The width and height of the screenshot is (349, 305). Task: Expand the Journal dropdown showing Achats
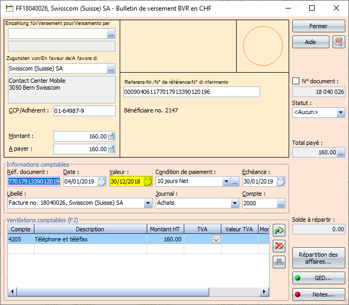point(235,203)
